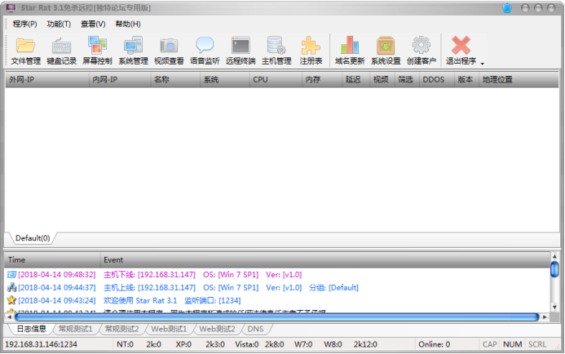Select the Default(0) group tab
This screenshot has height=354, width=565.
33,238
